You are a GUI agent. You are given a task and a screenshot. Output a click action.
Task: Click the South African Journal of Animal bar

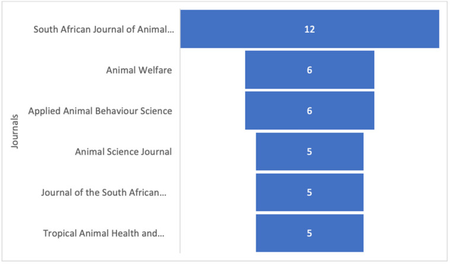(310, 29)
